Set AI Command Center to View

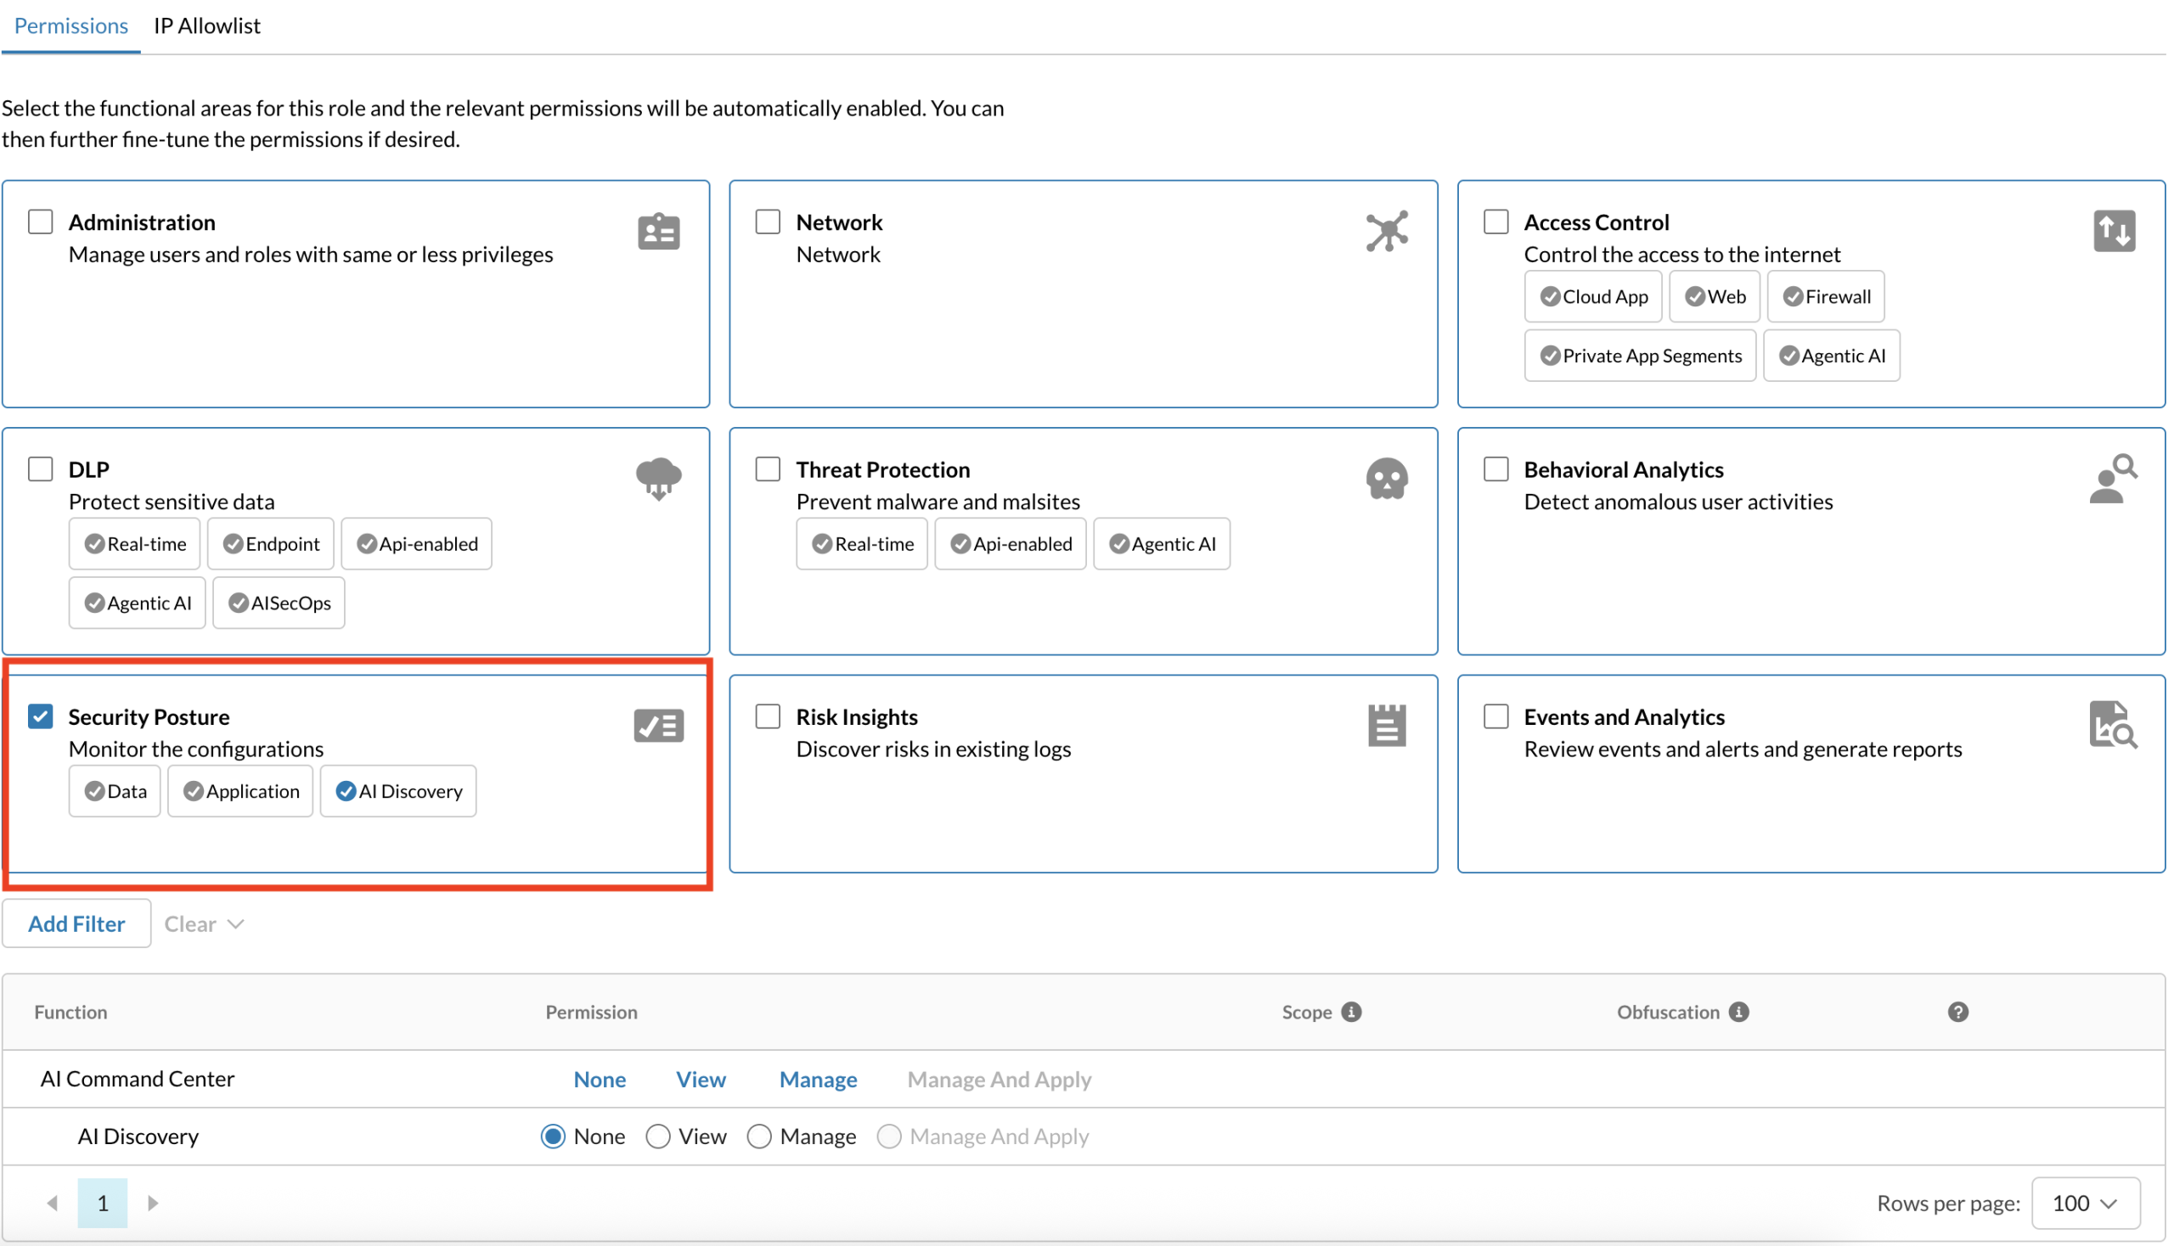pyautogui.click(x=701, y=1079)
